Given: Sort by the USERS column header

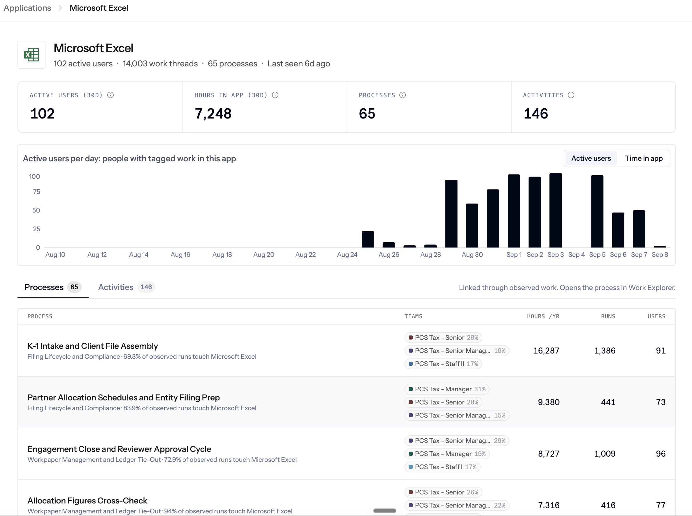Looking at the screenshot, I should coord(656,317).
